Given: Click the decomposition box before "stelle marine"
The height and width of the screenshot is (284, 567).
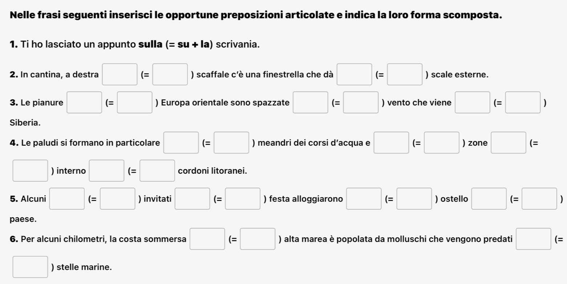Looking at the screenshot, I should coord(31,267).
